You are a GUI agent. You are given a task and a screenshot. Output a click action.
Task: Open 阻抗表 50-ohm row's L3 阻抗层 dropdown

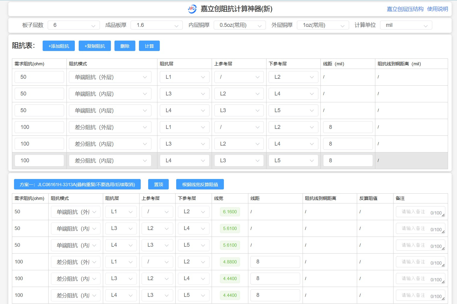click(x=185, y=94)
